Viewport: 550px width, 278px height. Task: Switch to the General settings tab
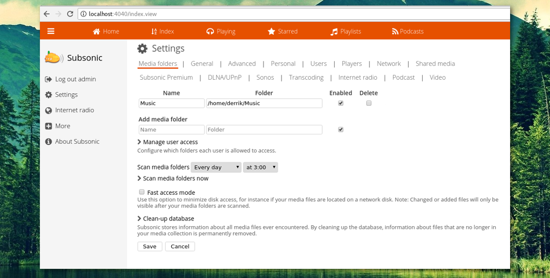coord(202,64)
